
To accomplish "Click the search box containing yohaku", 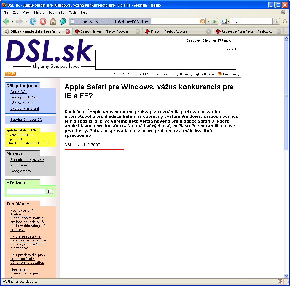I will coord(251,21).
